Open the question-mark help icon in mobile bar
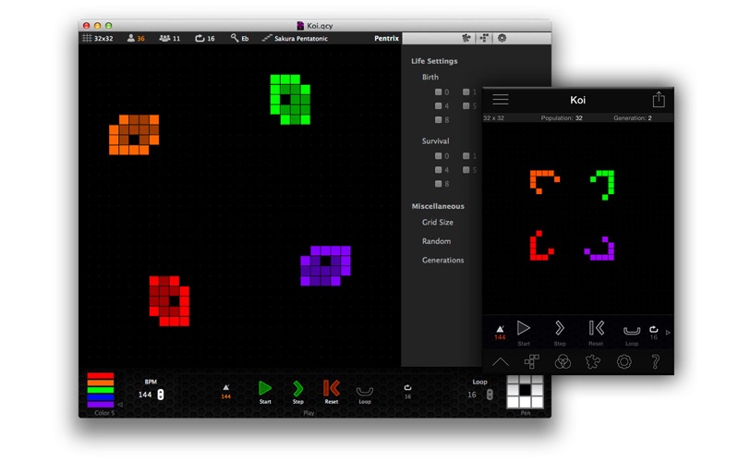This screenshot has width=739, height=462. point(655,361)
